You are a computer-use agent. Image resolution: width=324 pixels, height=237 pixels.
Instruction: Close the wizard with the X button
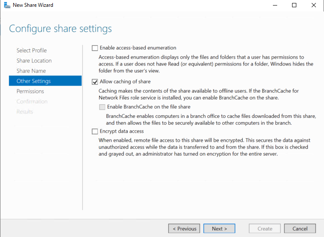[313, 5]
